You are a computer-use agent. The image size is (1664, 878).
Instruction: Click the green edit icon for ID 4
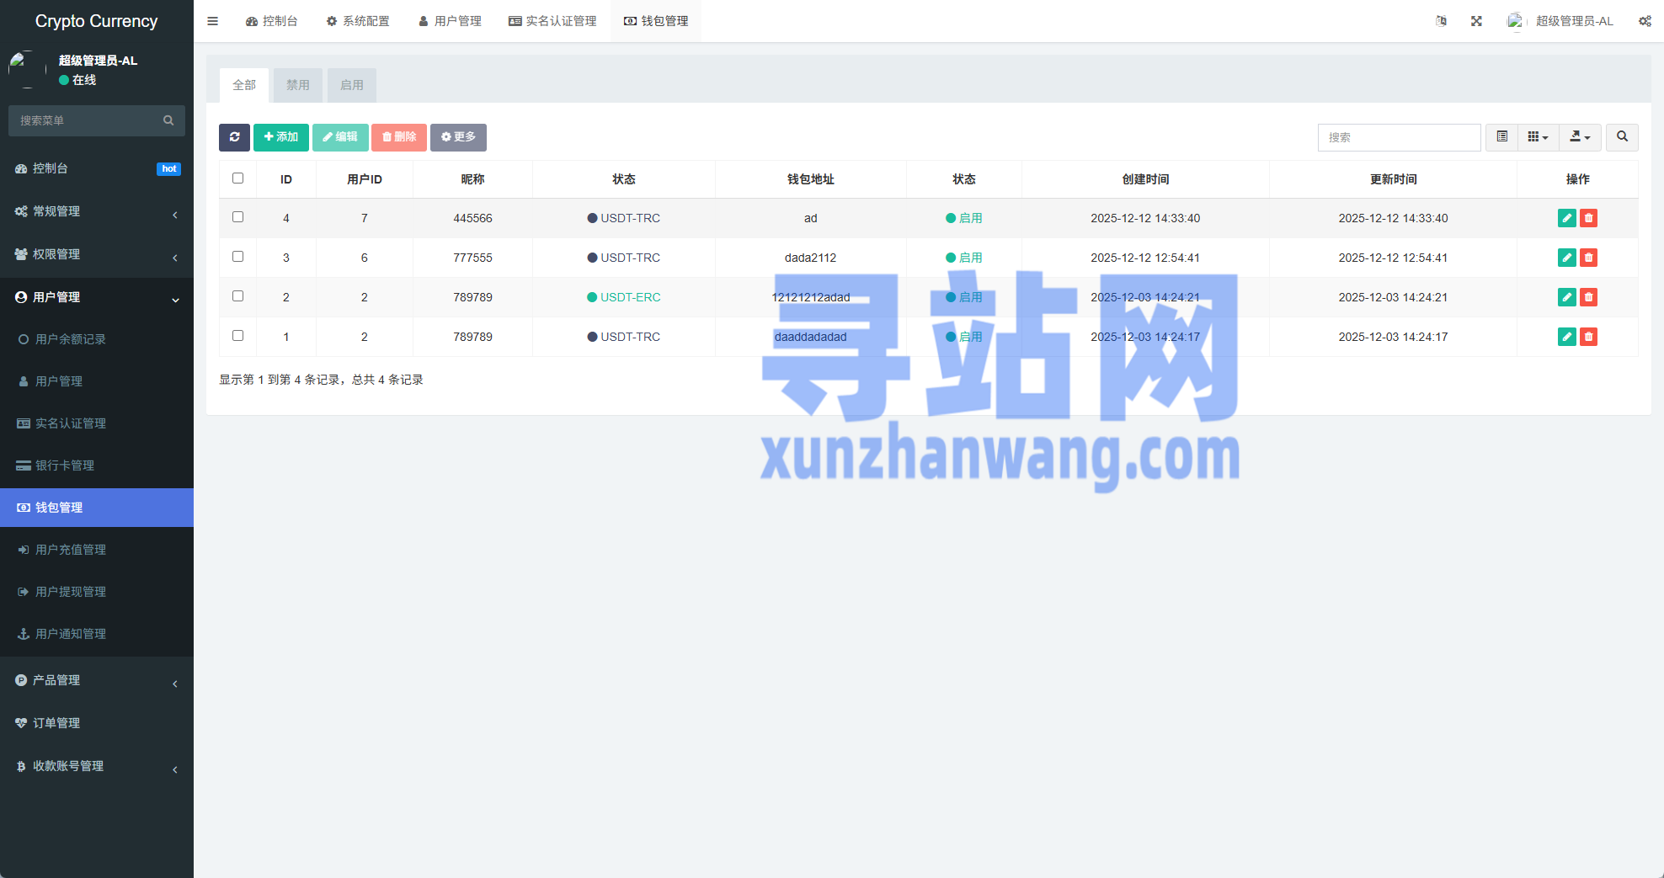click(x=1566, y=218)
